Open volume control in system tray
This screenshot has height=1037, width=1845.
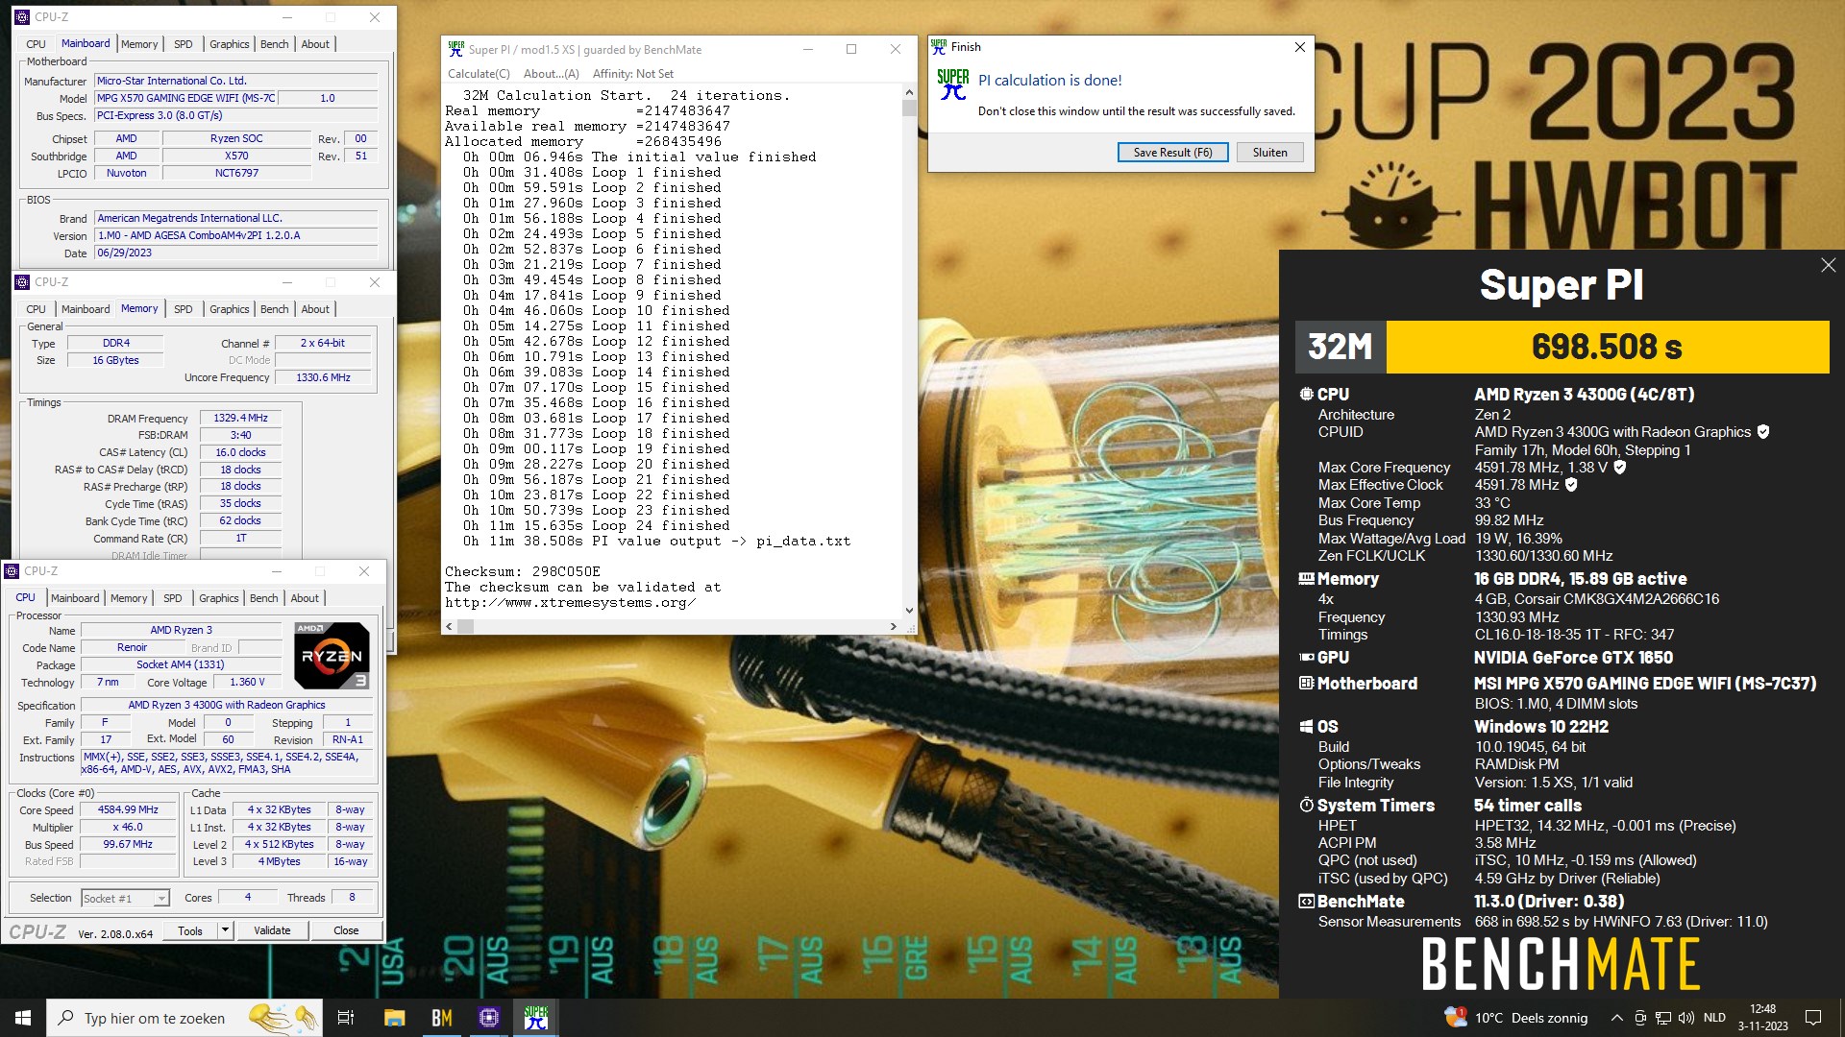pos(1685,1018)
